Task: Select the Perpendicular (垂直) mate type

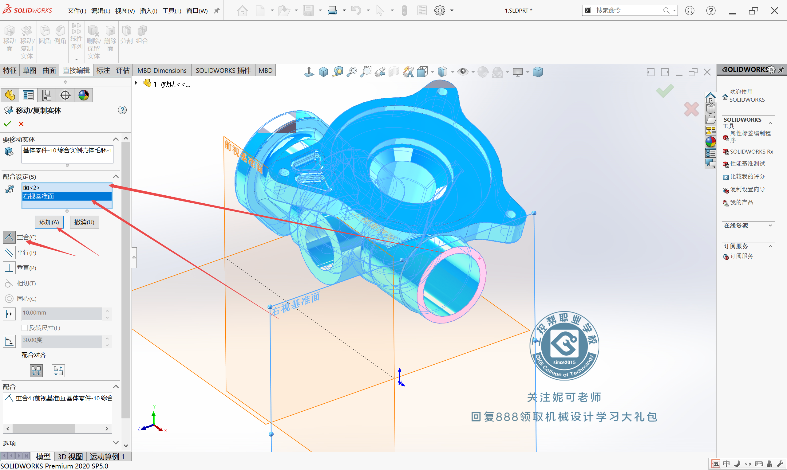Action: coord(9,268)
